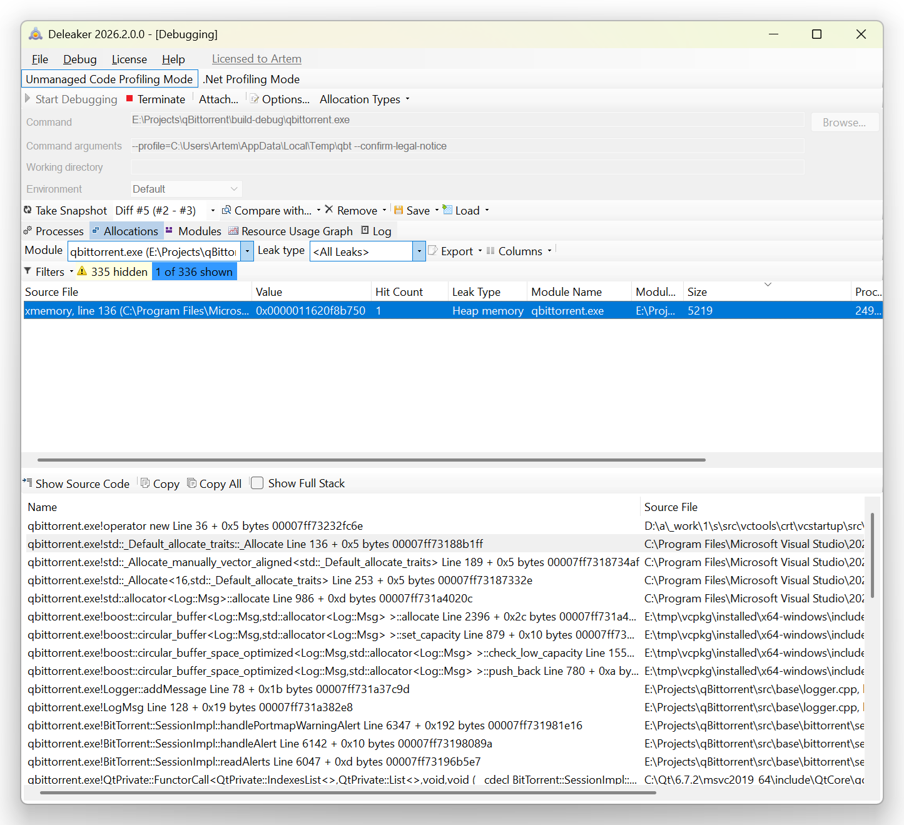The image size is (904, 825).
Task: Click the 335 hidden label
Action: coord(119,271)
